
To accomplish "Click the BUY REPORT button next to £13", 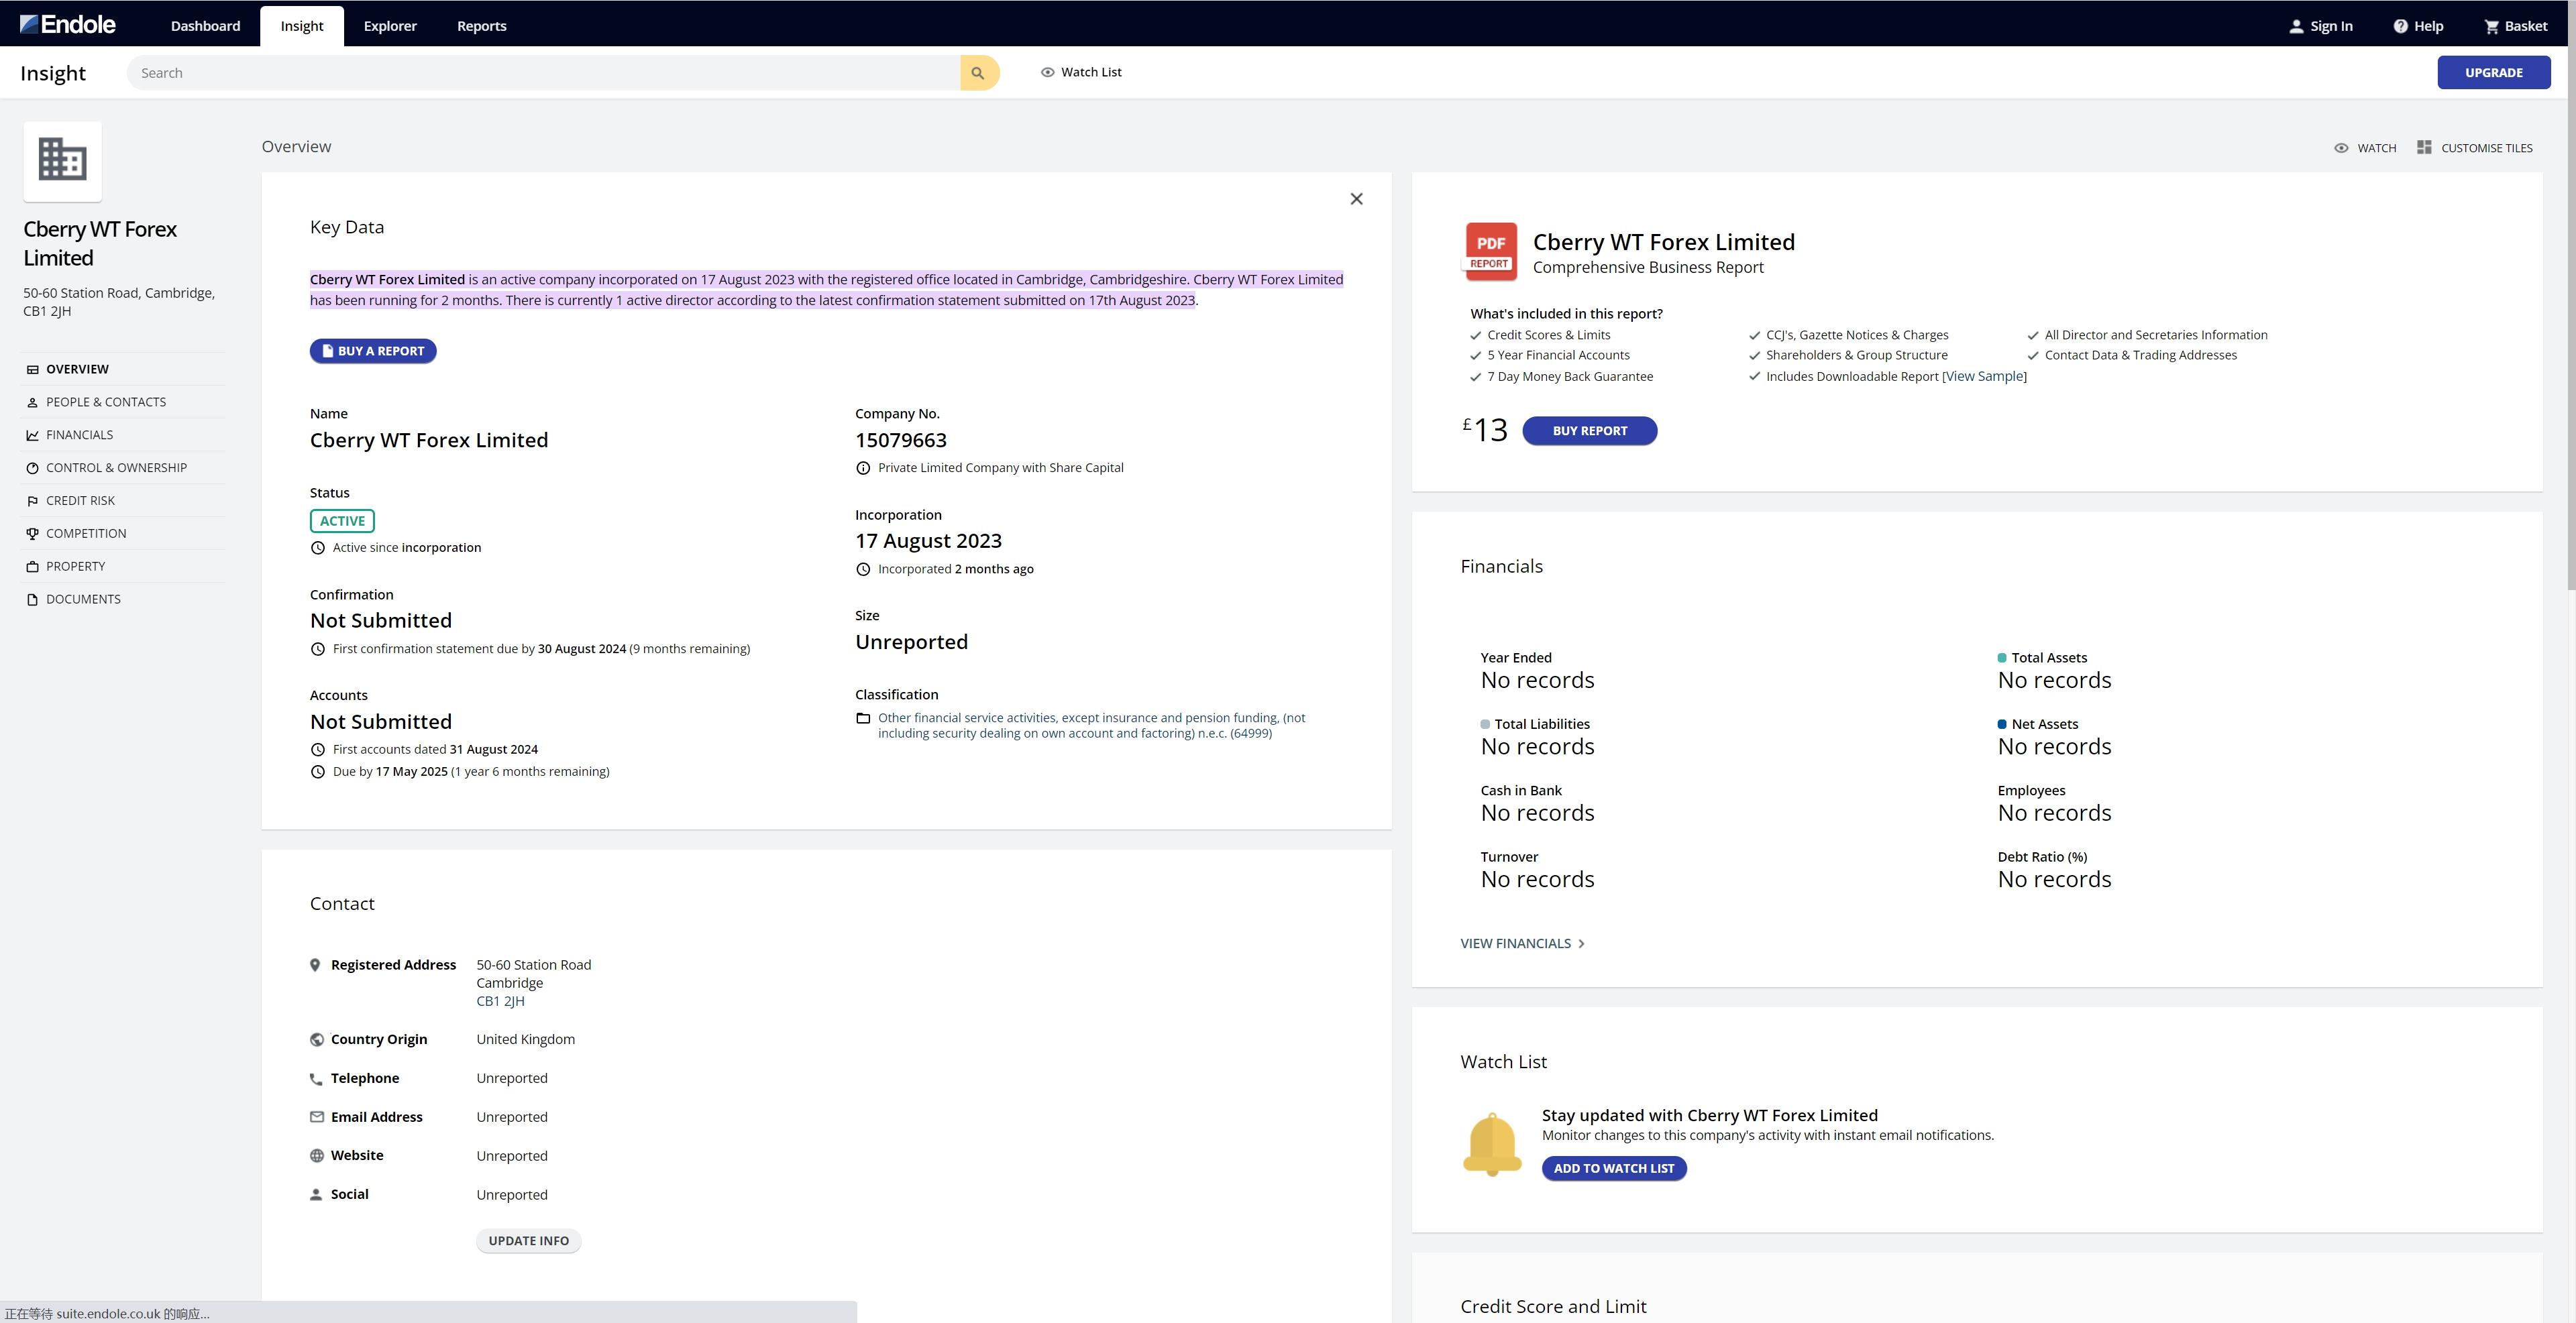I will coord(1589,430).
